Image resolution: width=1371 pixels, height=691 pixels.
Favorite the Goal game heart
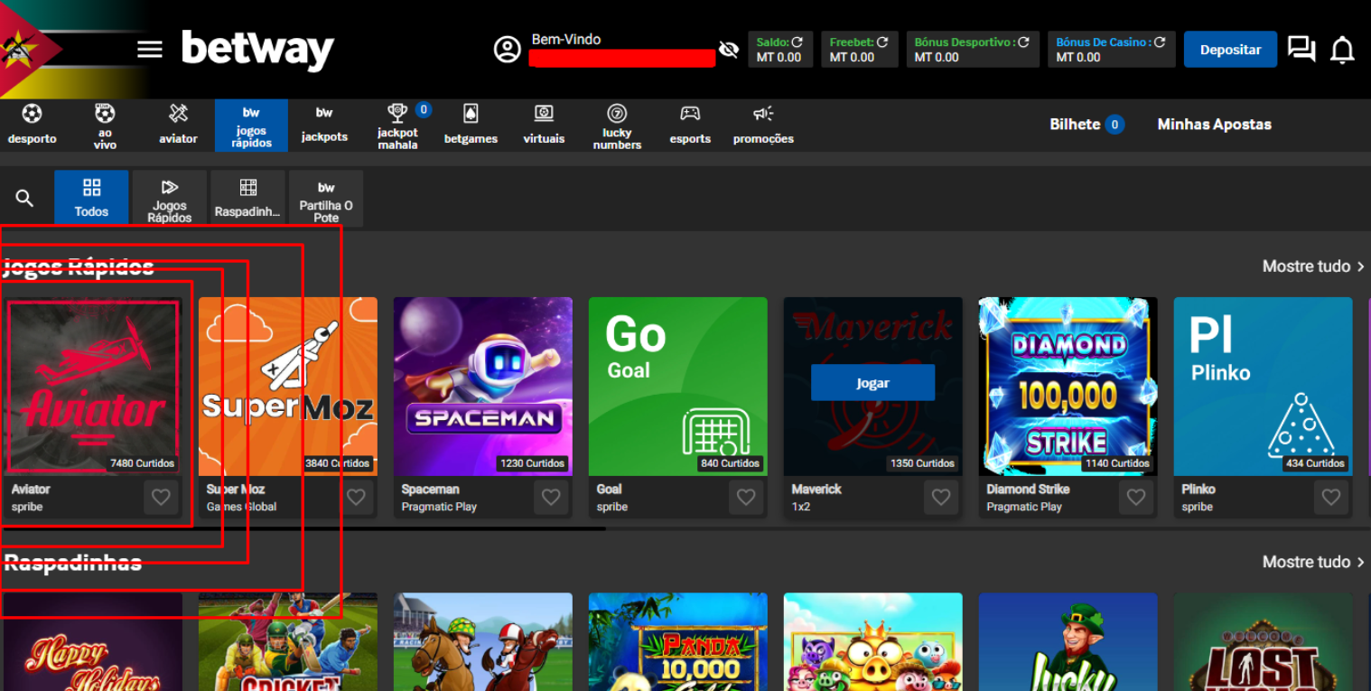point(746,497)
